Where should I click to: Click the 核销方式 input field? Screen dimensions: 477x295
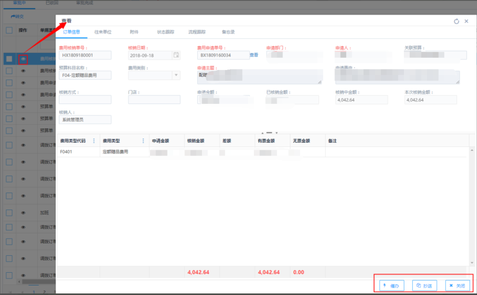coord(85,99)
